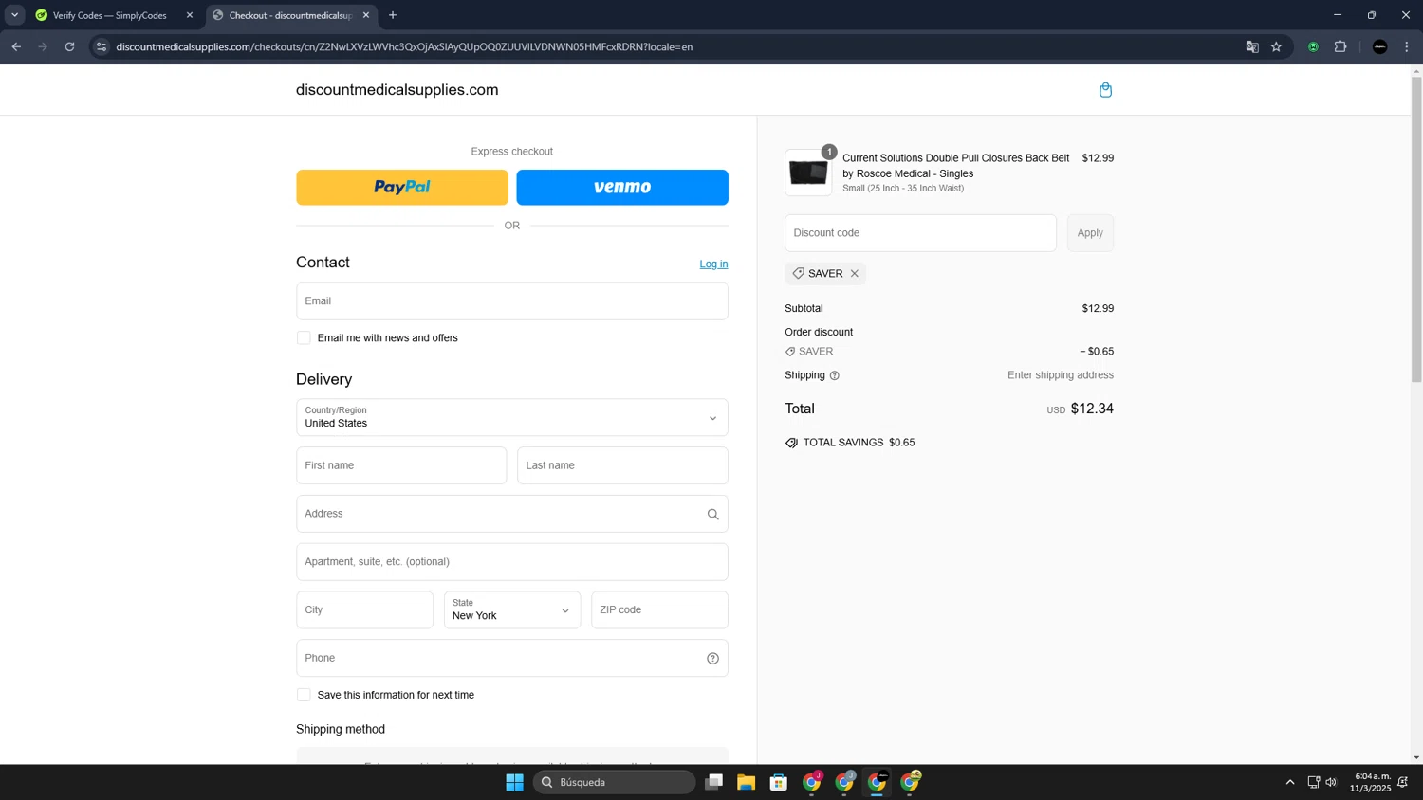Click the First name field
The image size is (1423, 800).
point(401,465)
